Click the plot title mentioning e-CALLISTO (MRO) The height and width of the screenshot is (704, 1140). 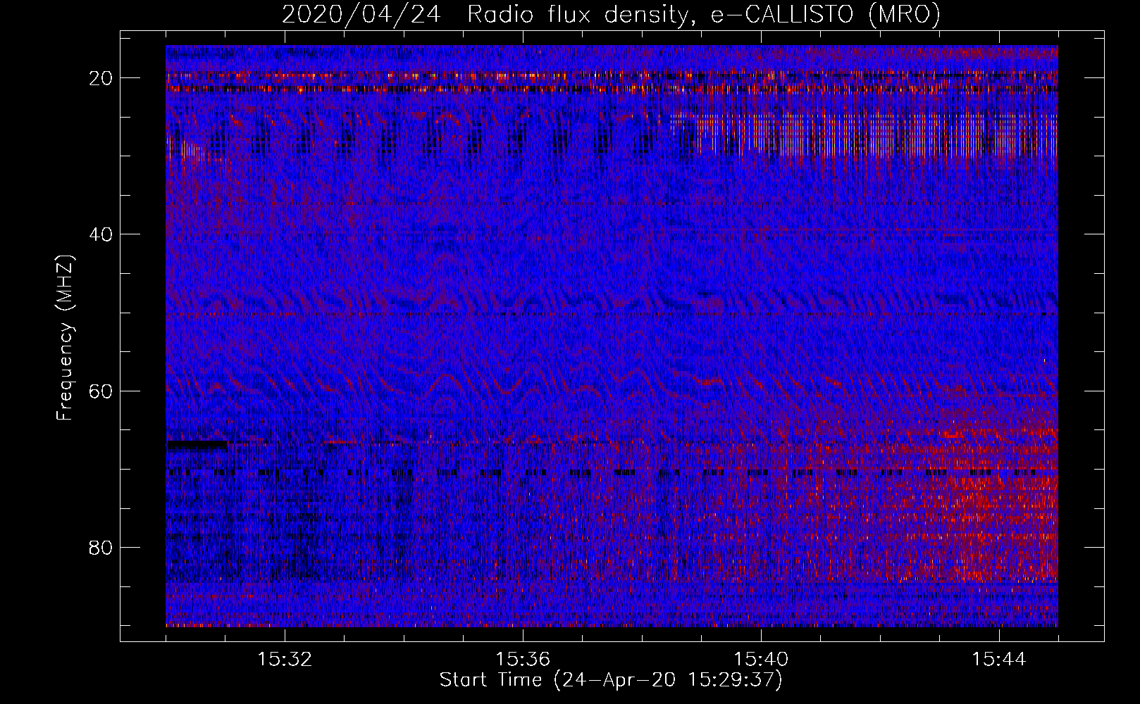[x=611, y=14]
